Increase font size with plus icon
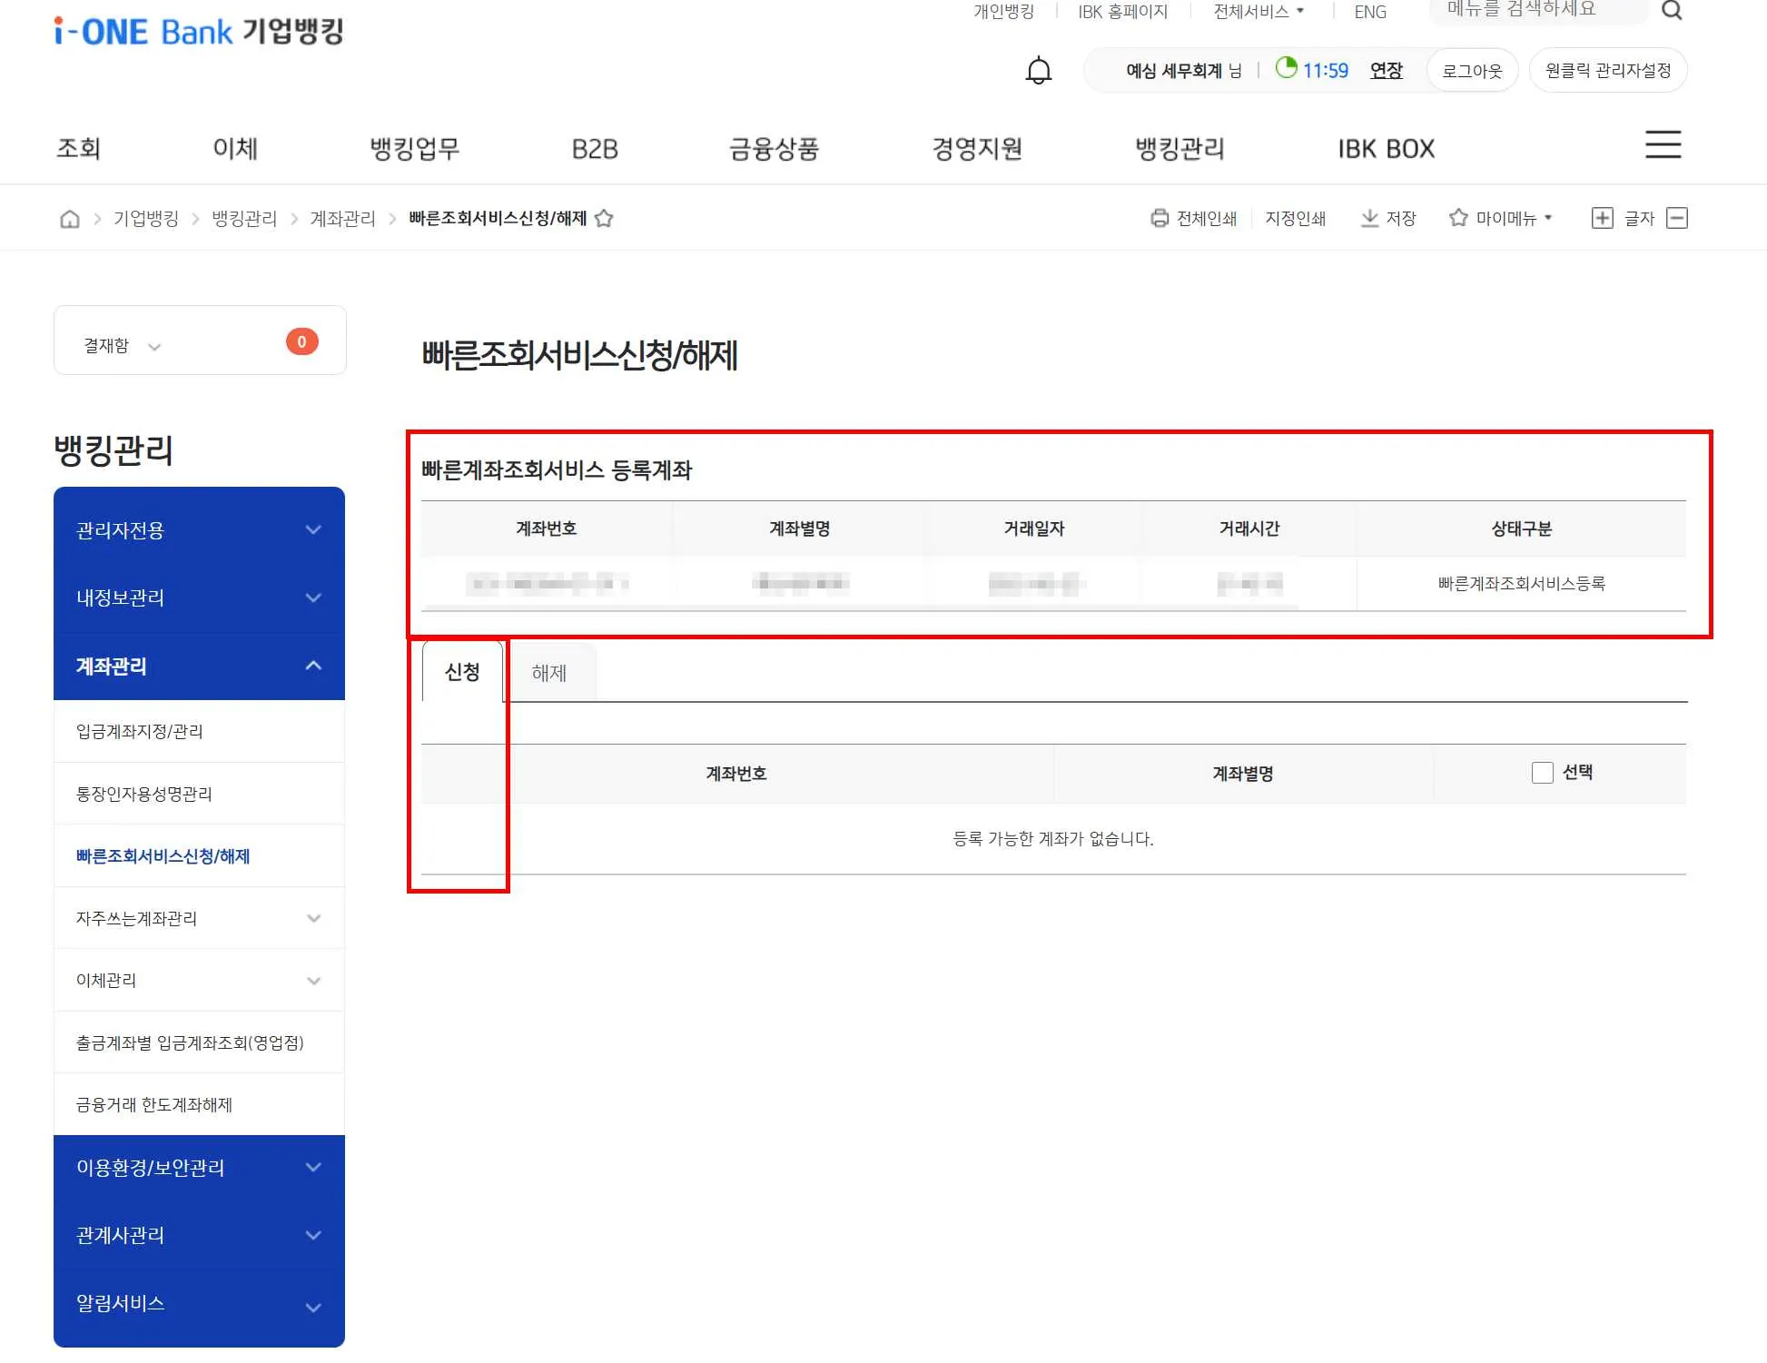 (1602, 218)
